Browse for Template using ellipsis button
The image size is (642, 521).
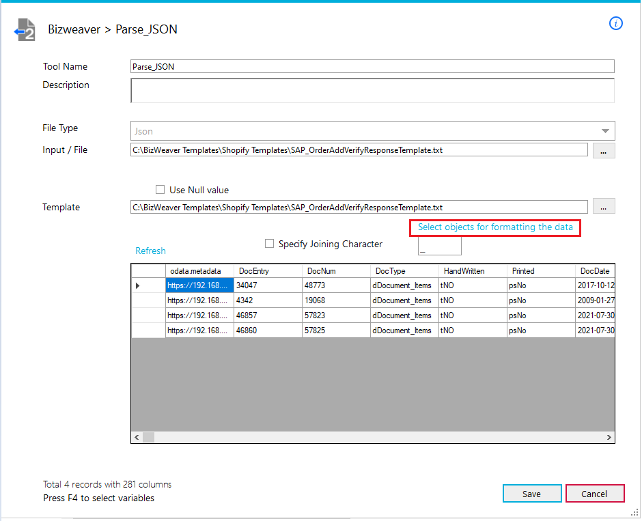pos(604,206)
